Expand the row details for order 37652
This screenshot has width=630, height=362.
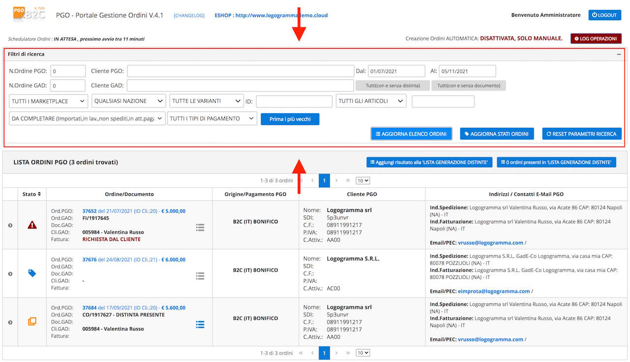click(10, 225)
